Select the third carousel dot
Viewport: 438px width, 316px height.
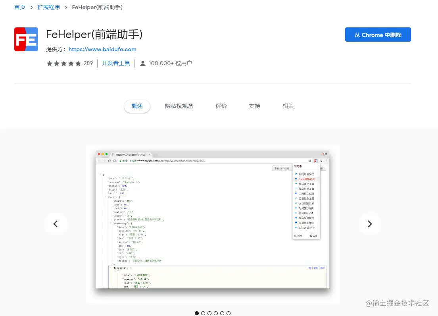[x=209, y=313]
